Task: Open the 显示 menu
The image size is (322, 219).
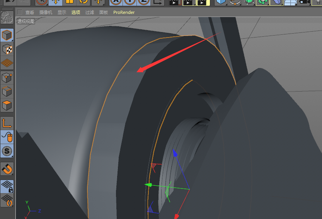Action: tap(61, 12)
